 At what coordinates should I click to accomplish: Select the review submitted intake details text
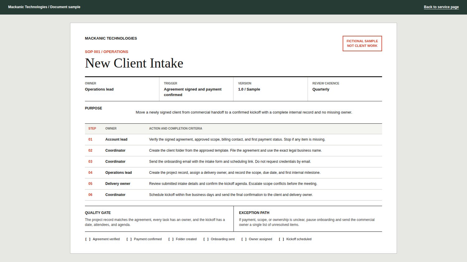pos(233,184)
